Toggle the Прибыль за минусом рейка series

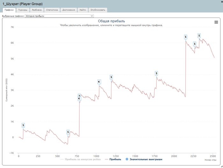pos(81,159)
